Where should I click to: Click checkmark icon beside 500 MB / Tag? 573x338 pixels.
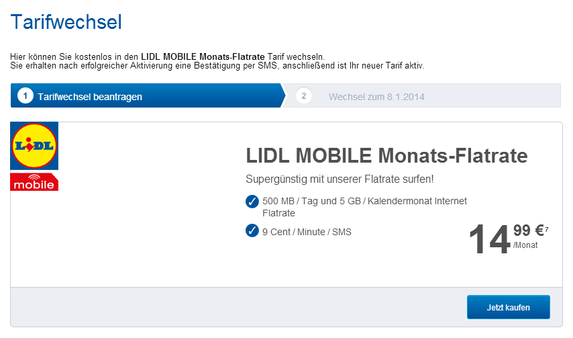(252, 201)
